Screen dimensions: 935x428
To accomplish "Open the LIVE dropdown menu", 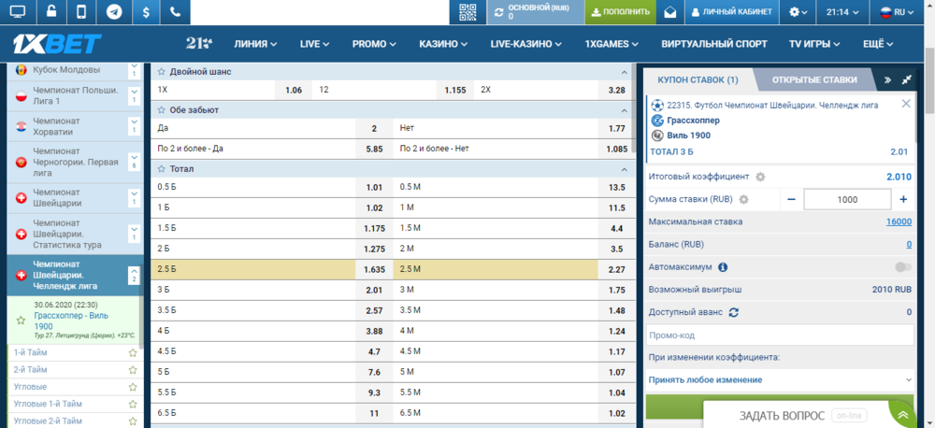I will click(x=314, y=44).
